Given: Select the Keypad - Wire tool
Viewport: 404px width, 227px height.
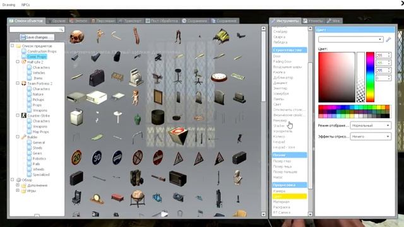Looking at the screenshot, I should 283,147.
